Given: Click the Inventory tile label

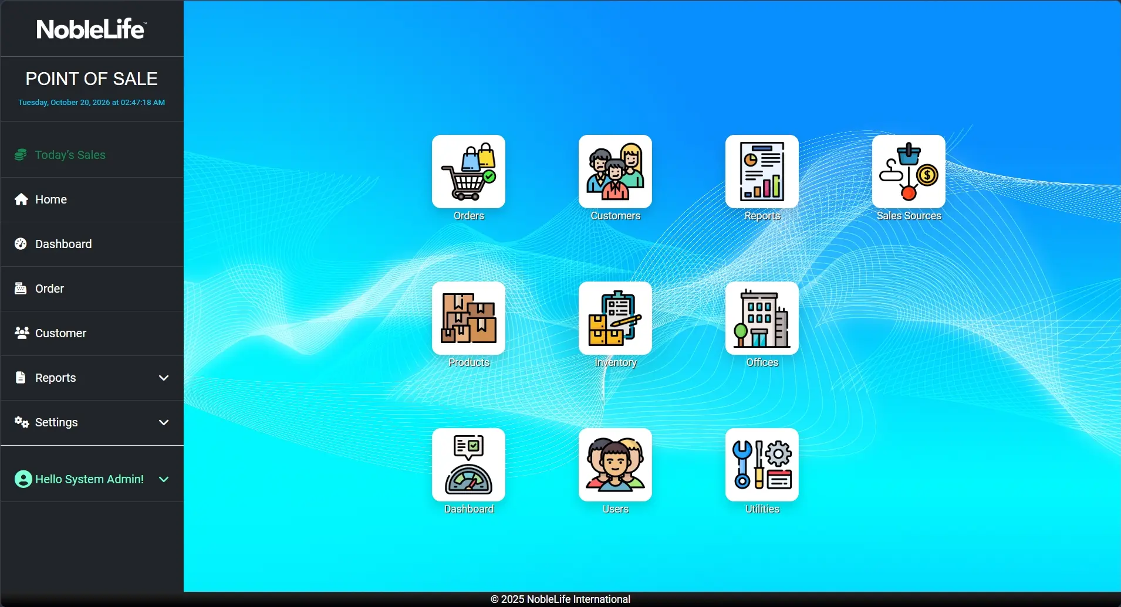Looking at the screenshot, I should (616, 362).
